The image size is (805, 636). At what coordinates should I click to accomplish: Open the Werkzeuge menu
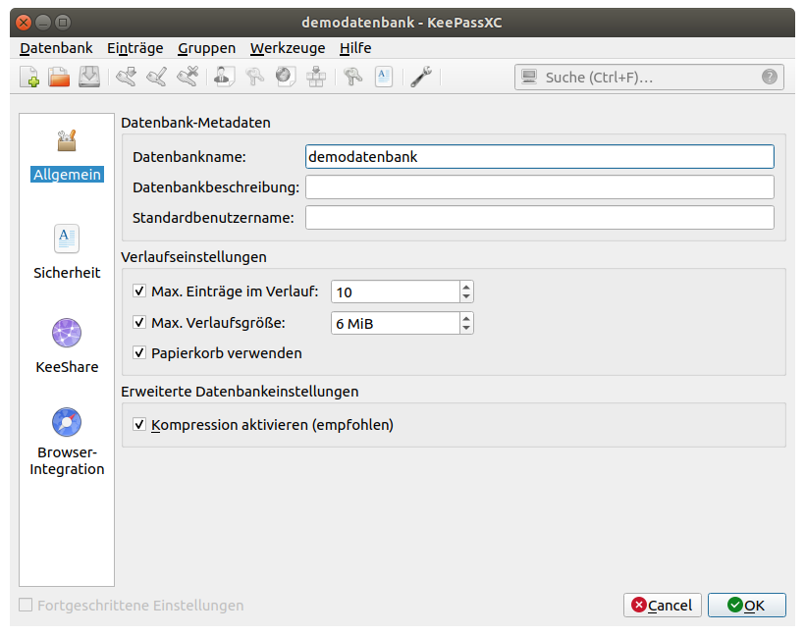tap(287, 48)
